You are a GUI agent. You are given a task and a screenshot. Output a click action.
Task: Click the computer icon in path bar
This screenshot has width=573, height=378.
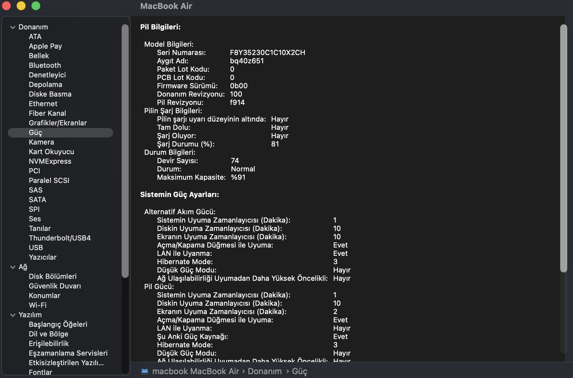tap(145, 371)
